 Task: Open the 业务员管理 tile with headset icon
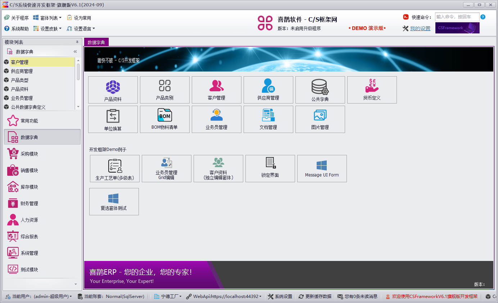coord(217,119)
